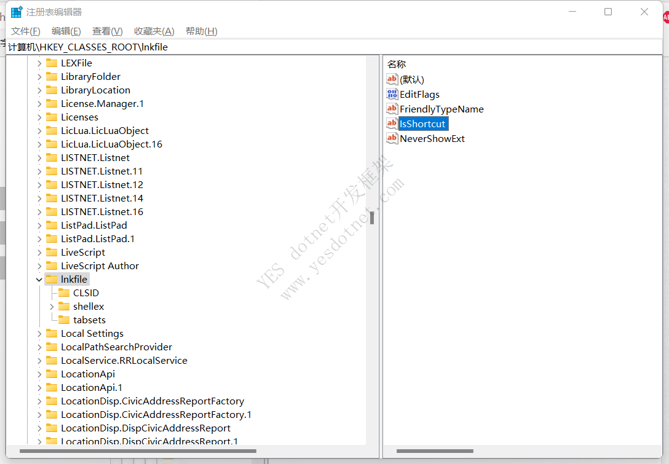
Task: Click the registry path address bar
Action: (x=334, y=47)
